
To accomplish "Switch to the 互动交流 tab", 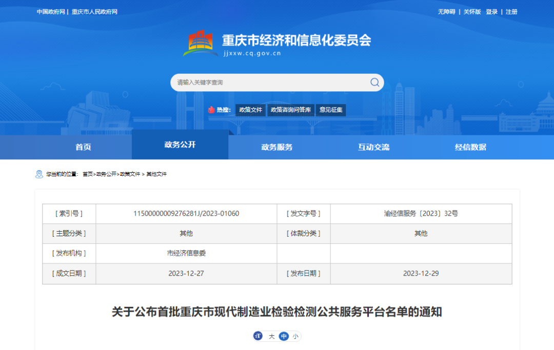I will (x=373, y=147).
